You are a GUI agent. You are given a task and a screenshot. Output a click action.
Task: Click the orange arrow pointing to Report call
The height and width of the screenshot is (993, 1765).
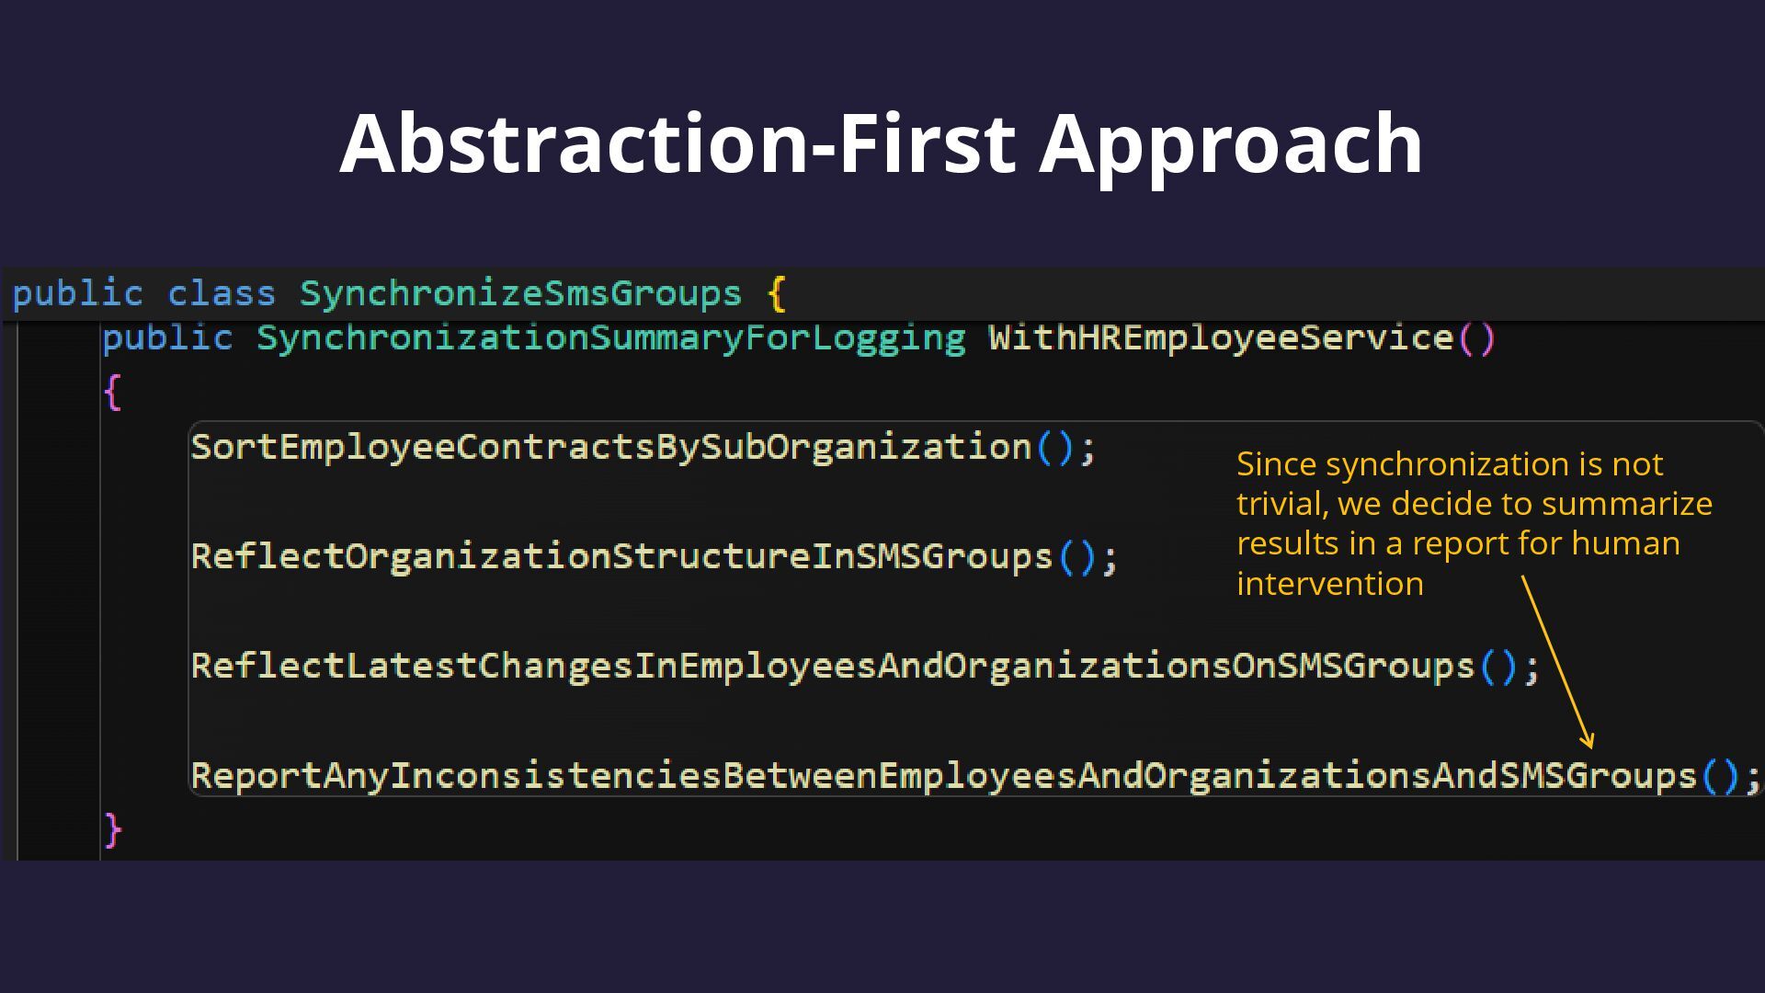[1557, 661]
